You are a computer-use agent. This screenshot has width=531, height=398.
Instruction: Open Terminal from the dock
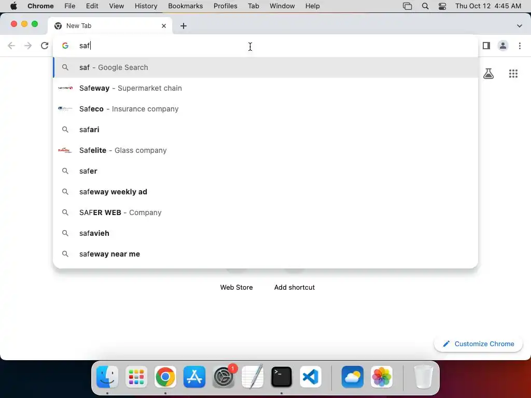(282, 377)
